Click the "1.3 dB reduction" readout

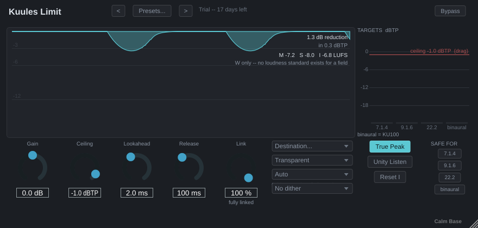coord(327,37)
